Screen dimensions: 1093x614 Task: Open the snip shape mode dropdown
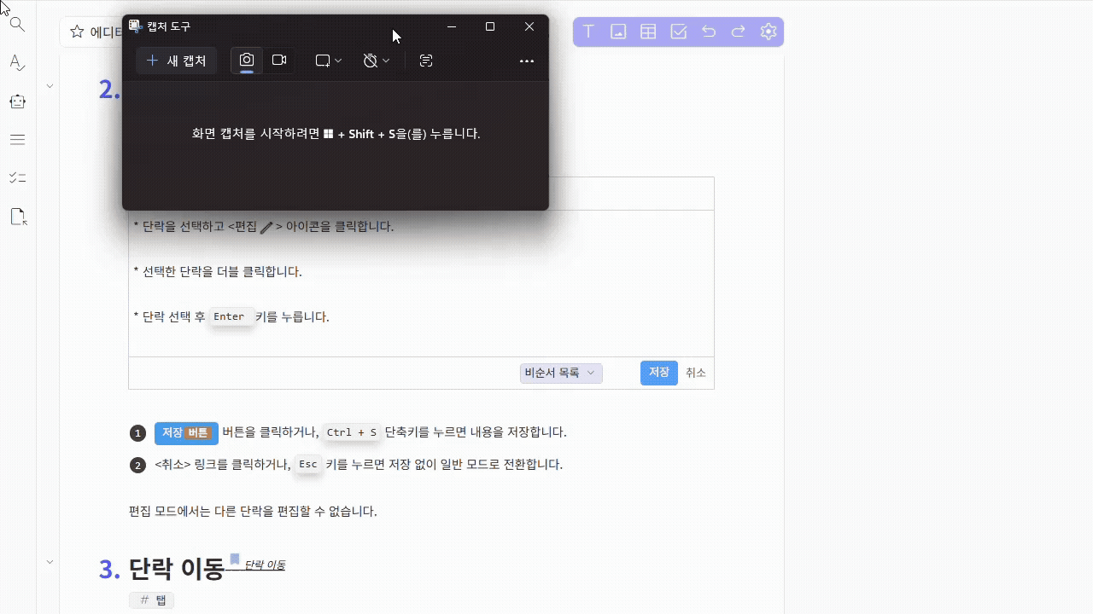pyautogui.click(x=329, y=61)
